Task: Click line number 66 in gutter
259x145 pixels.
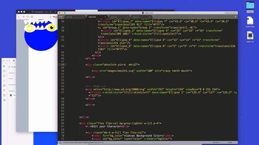Action: click(x=62, y=123)
